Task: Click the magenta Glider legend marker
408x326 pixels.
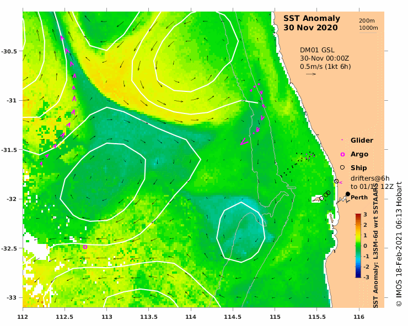Action: click(x=342, y=140)
